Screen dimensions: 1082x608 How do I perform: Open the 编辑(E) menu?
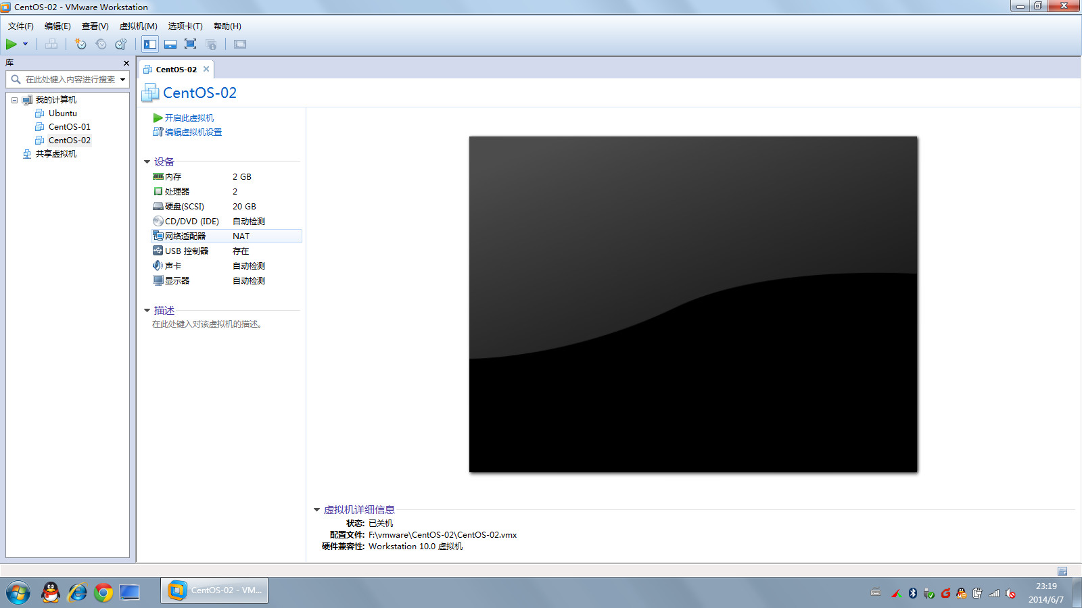click(x=57, y=26)
